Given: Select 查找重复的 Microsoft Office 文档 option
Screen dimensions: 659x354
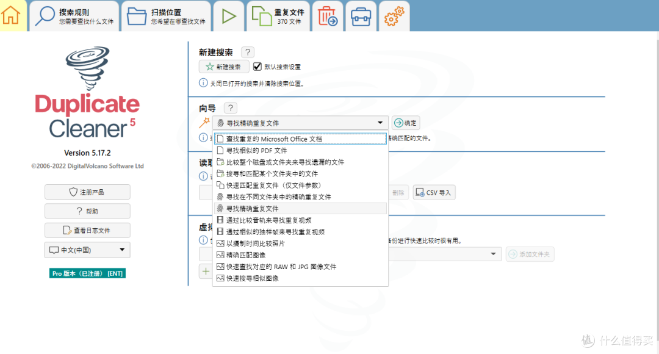Looking at the screenshot, I should [x=300, y=139].
